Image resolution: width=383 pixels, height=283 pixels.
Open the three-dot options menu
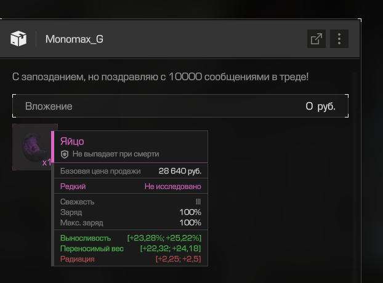[339, 39]
